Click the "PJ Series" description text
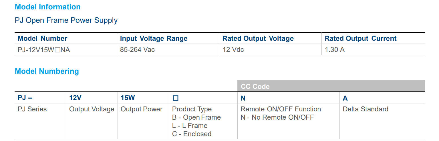The height and width of the screenshot is (141, 439). point(32,109)
